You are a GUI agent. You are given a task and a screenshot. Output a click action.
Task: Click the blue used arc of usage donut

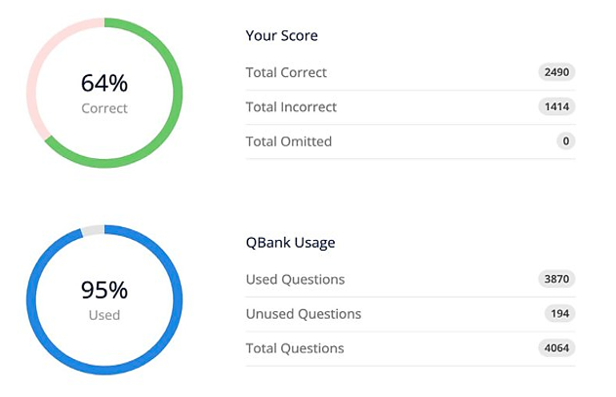coord(178,300)
